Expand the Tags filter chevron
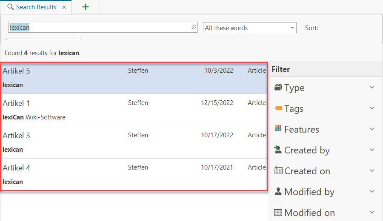This screenshot has width=383, height=221. pos(372,108)
